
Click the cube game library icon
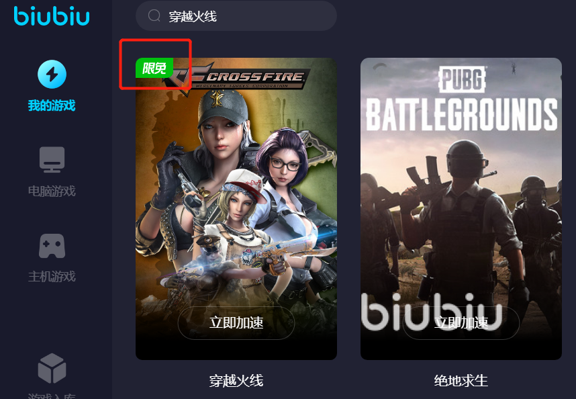click(52, 368)
